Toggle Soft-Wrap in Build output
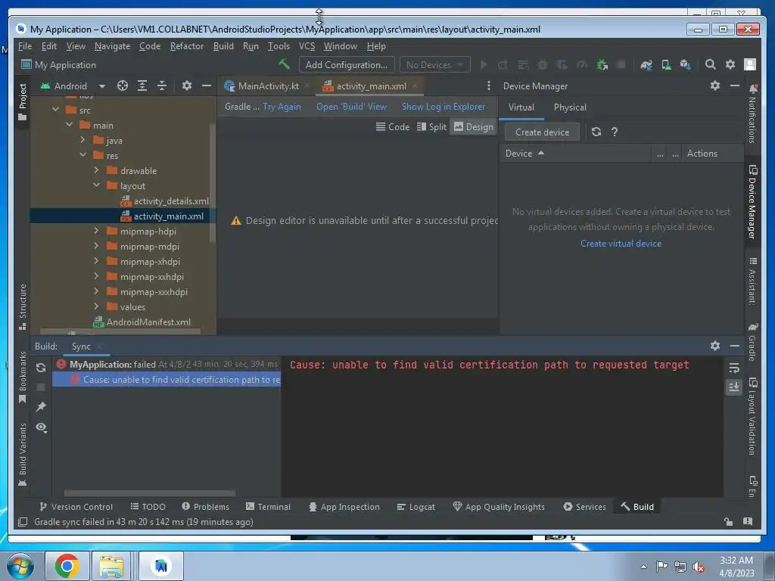775x581 pixels. coord(734,368)
